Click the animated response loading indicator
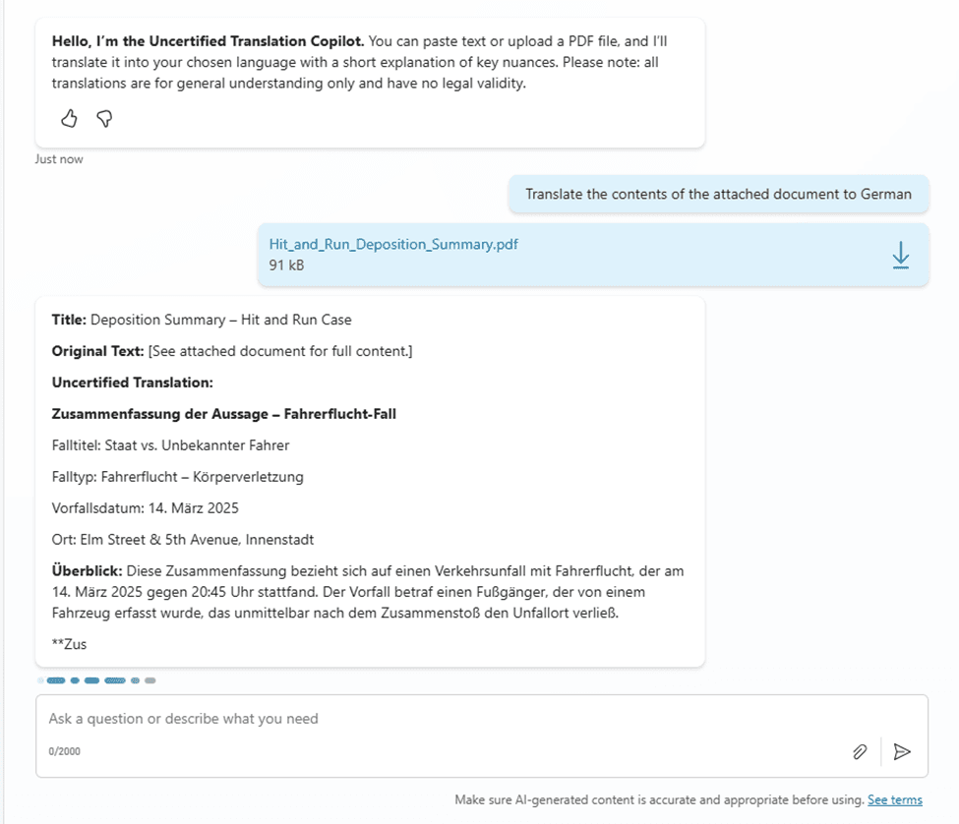 (x=96, y=680)
